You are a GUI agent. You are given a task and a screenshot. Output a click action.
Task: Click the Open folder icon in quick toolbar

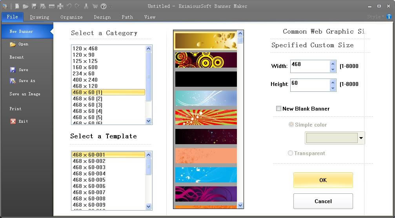click(25, 6)
